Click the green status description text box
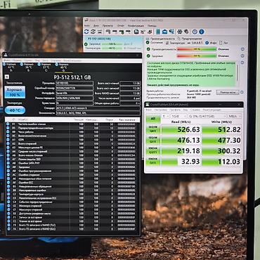The image size is (260, 260). pos(191,74)
